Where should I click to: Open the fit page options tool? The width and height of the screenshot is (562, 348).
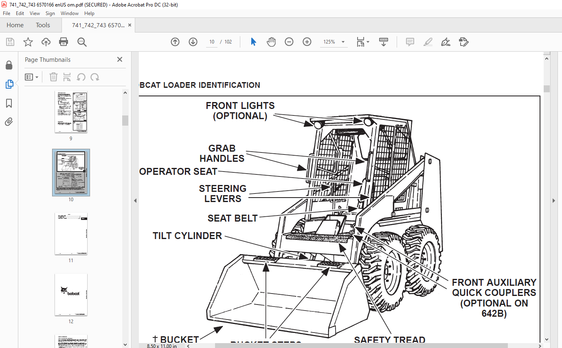click(362, 42)
